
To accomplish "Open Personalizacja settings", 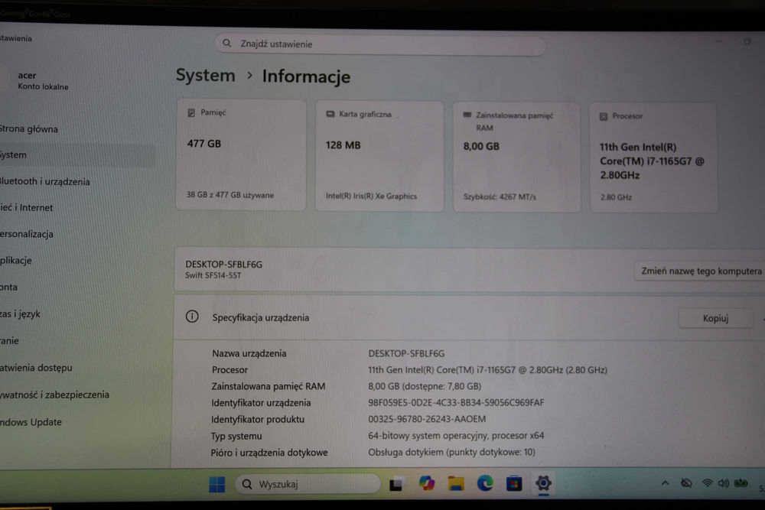I will tap(27, 234).
